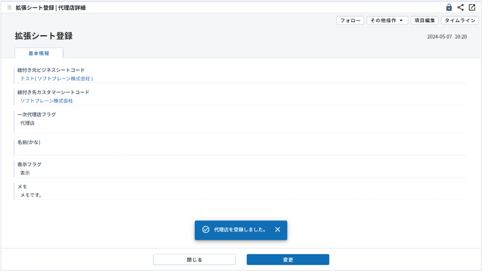
Task: Dismiss the 代理店を登録しました notification with X
Action: coord(278,230)
